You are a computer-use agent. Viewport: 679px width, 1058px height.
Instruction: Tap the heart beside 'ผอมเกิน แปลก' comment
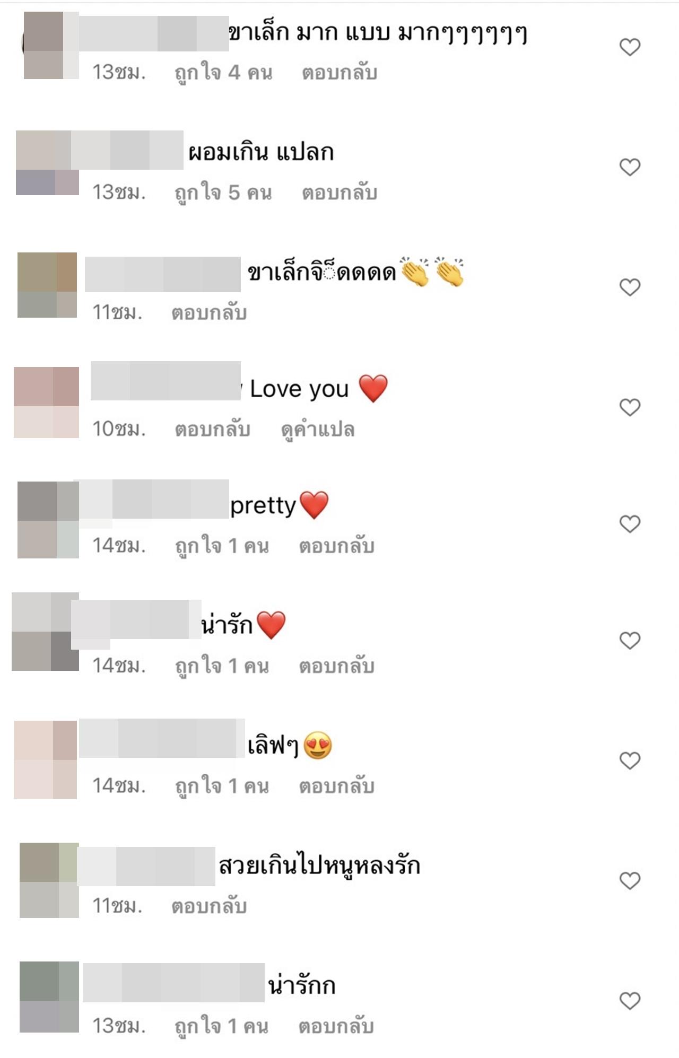[630, 167]
